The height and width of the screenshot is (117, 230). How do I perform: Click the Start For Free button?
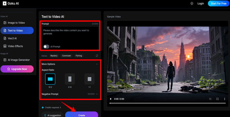point(218,3)
